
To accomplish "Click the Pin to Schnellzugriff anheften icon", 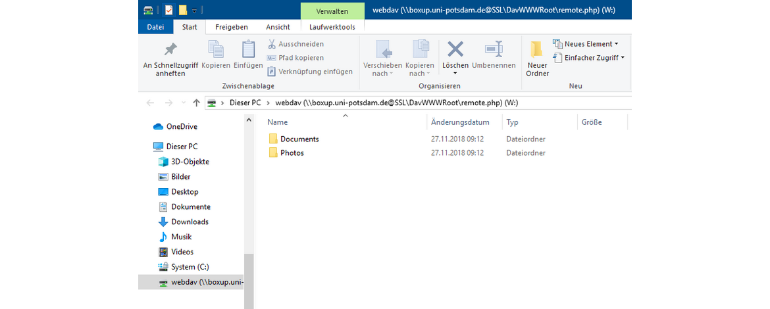I will [170, 49].
